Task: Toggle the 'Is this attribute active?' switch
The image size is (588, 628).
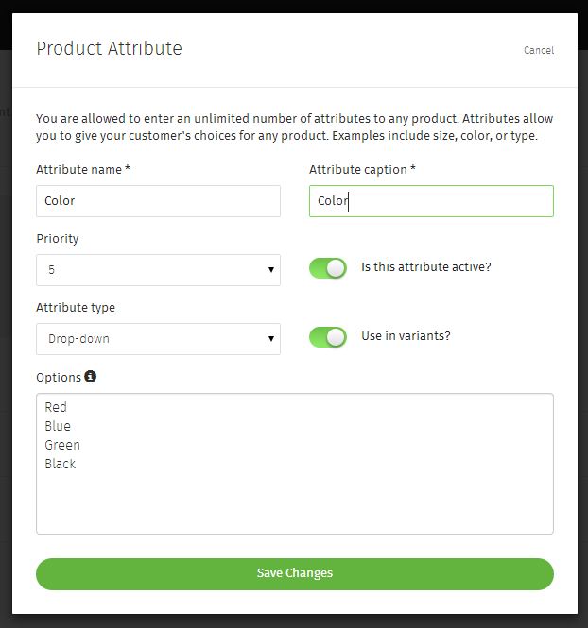Action: click(328, 268)
